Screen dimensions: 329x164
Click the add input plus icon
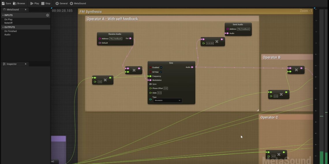[x=48, y=15]
